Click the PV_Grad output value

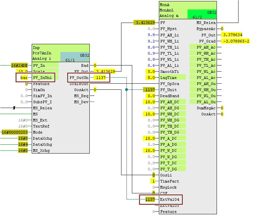click(x=235, y=41)
